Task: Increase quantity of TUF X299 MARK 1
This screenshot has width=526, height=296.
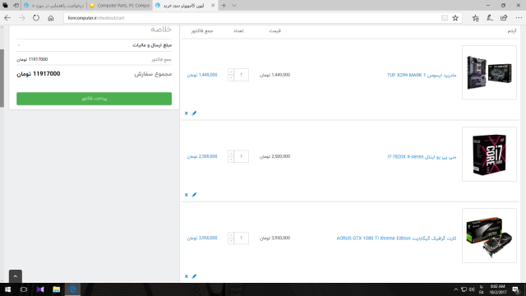Action: (231, 72)
